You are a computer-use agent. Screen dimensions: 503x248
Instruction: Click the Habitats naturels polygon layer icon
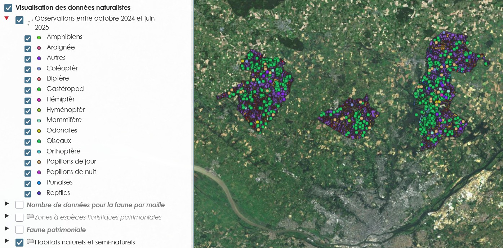point(30,242)
